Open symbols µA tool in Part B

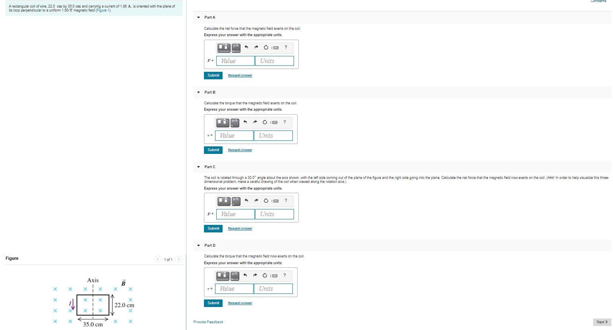[234, 122]
